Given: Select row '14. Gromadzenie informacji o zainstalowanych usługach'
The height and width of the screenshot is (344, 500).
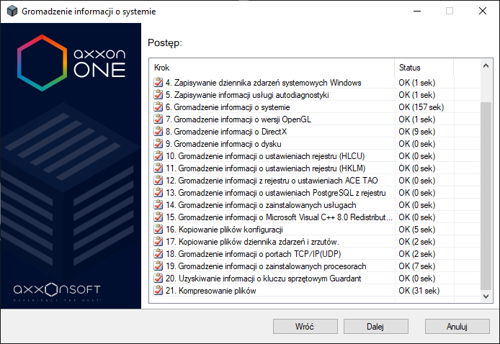Looking at the screenshot, I should click(314, 205).
